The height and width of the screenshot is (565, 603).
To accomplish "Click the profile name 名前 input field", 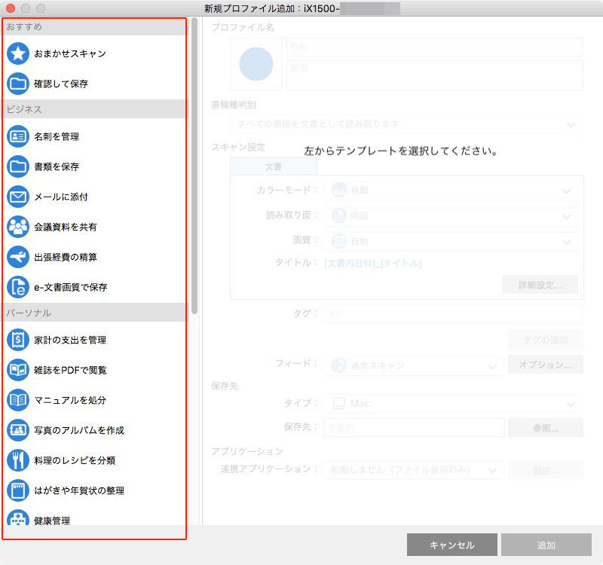I will pyautogui.click(x=433, y=47).
